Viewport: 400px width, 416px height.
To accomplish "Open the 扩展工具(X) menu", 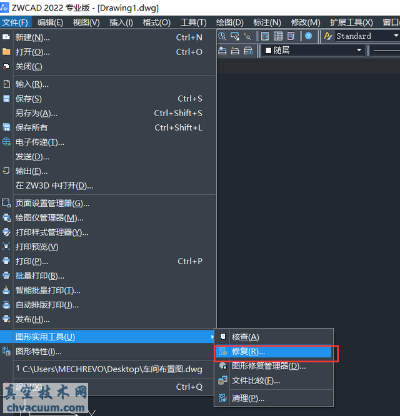I will (351, 22).
